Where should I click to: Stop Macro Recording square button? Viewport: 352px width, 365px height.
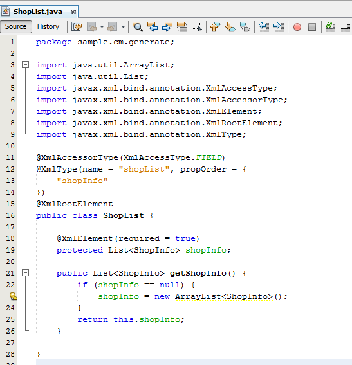(312, 27)
